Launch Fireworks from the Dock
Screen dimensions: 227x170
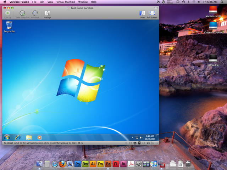100,164
